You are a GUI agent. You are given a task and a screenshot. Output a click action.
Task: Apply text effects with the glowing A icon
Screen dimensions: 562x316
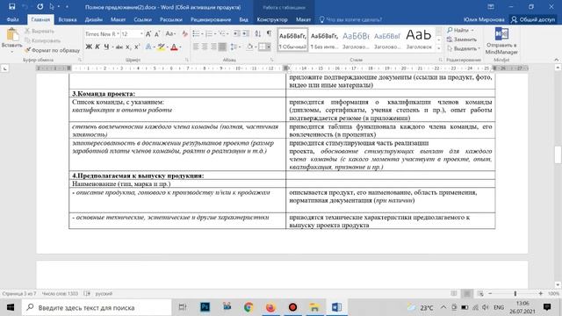point(148,47)
